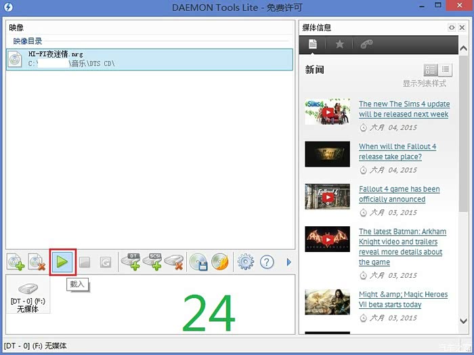Image resolution: width=474 pixels, height=355 pixels.
Task: Open the star favorites tab
Action: pyautogui.click(x=339, y=45)
